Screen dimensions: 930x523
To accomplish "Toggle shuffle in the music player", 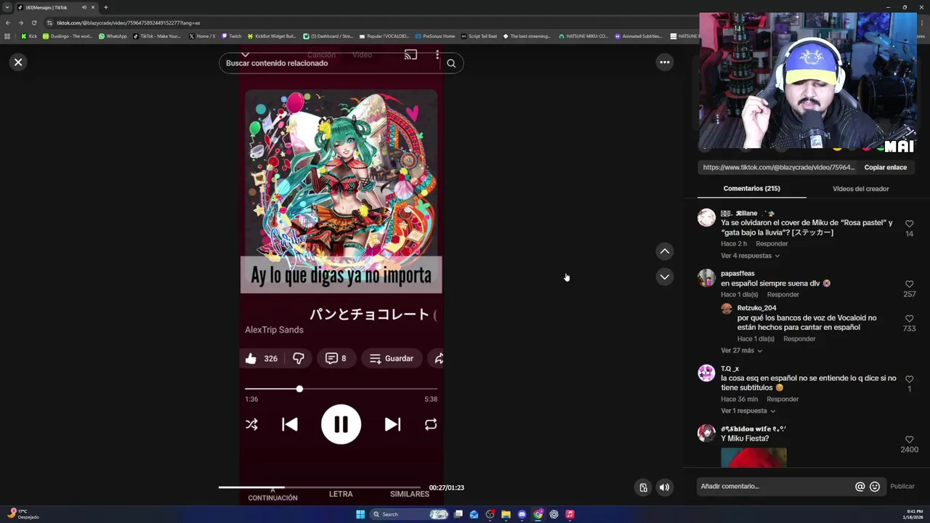I will (x=251, y=424).
